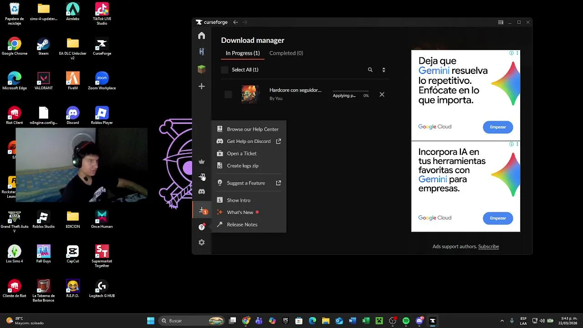This screenshot has width=583, height=328.
Task: Select Create logs zip
Action: pos(249,166)
